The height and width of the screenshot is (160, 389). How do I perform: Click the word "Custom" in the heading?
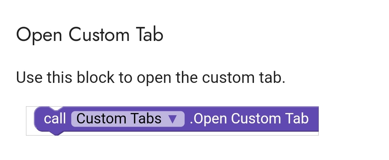pos(99,35)
